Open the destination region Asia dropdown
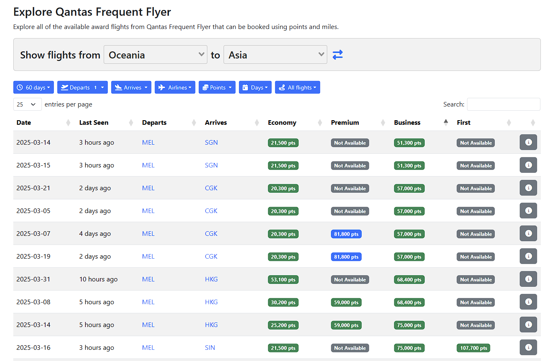 [x=275, y=55]
